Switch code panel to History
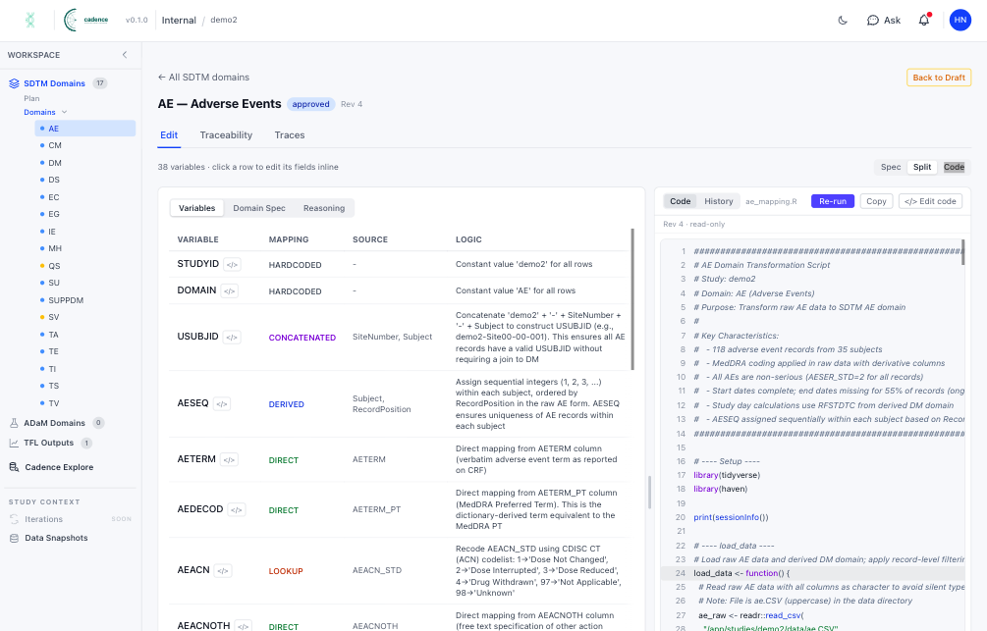The height and width of the screenshot is (631, 987). click(718, 201)
